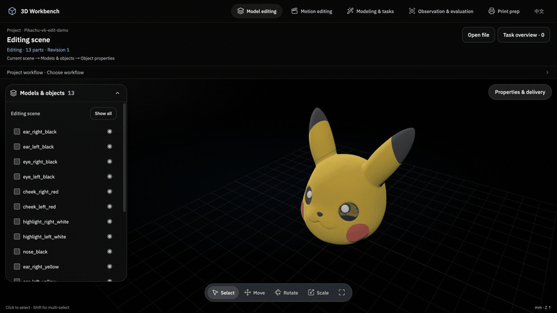Toggle visibility of cheek_left_red
Viewport: 557px width, 313px height.
coord(110,206)
